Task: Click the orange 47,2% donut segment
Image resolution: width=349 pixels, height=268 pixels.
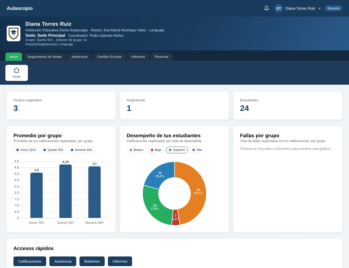Action: pos(198,191)
